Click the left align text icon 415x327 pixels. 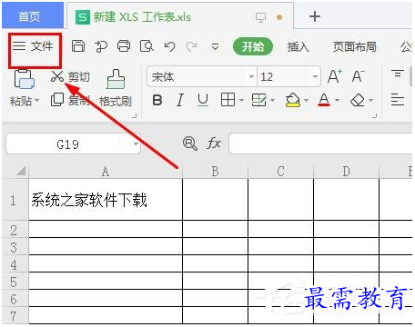[398, 100]
